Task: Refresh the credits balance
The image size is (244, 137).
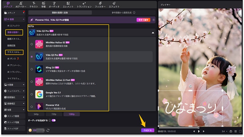Action: pos(48,130)
